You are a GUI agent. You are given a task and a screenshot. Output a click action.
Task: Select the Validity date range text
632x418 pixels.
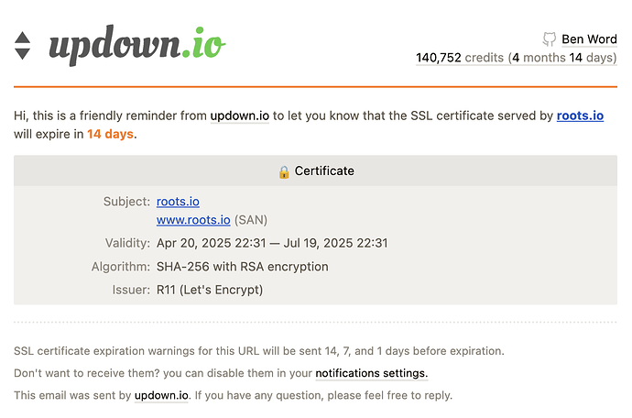272,243
